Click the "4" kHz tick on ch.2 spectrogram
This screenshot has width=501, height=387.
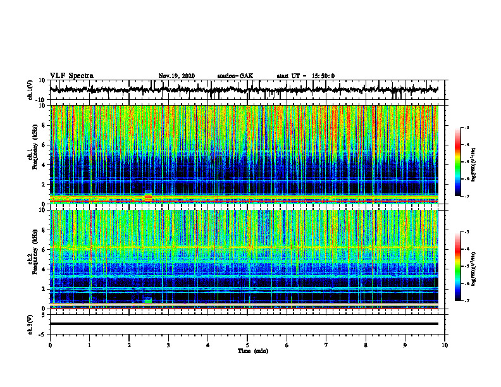(x=44, y=269)
